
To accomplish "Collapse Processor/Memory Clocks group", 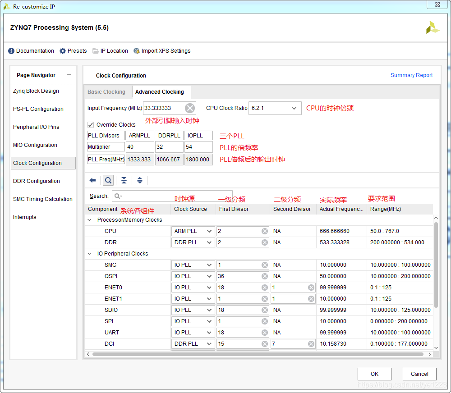I will [x=89, y=220].
